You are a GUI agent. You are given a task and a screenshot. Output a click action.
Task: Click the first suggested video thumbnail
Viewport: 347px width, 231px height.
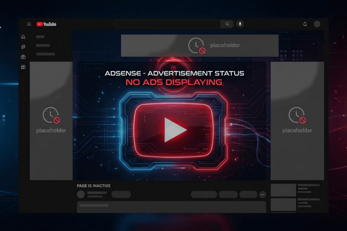[283, 190]
